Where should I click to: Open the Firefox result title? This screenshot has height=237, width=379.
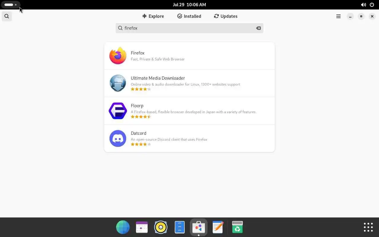point(138,53)
